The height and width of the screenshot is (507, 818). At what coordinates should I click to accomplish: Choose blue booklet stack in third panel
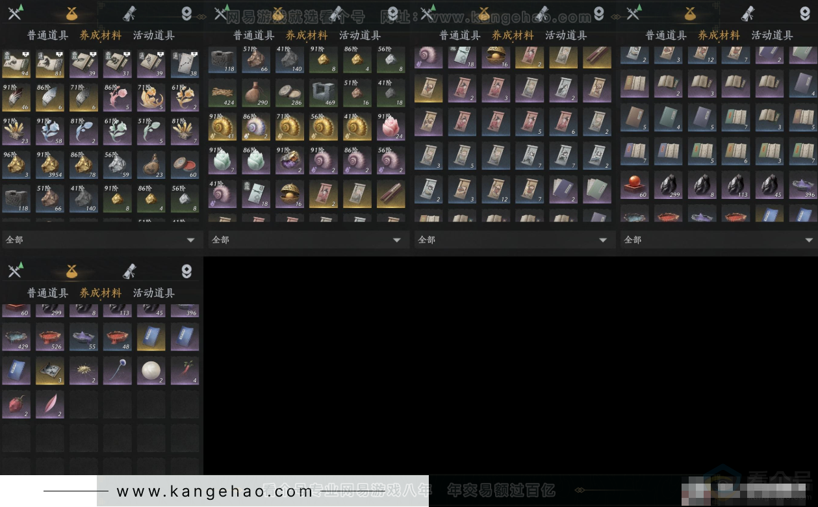coord(563,189)
